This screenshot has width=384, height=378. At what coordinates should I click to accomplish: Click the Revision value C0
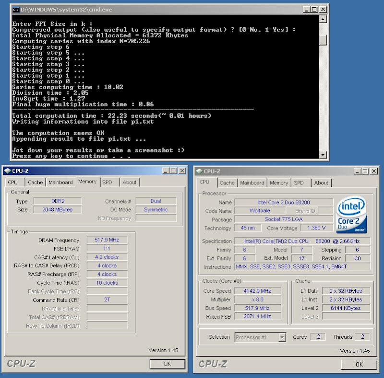(x=358, y=258)
